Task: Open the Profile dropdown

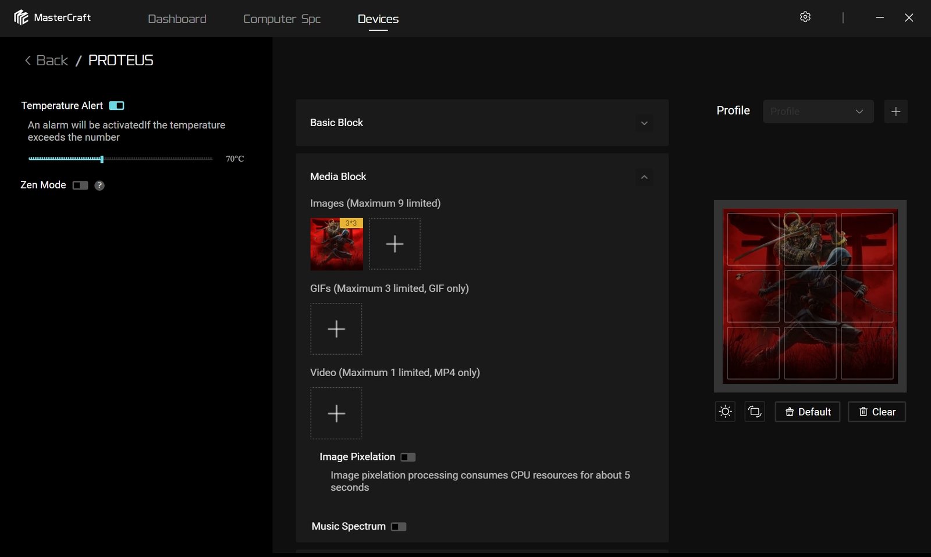Action: (x=818, y=112)
